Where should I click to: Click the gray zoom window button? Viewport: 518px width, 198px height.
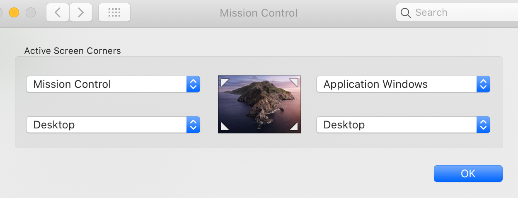pos(31,13)
